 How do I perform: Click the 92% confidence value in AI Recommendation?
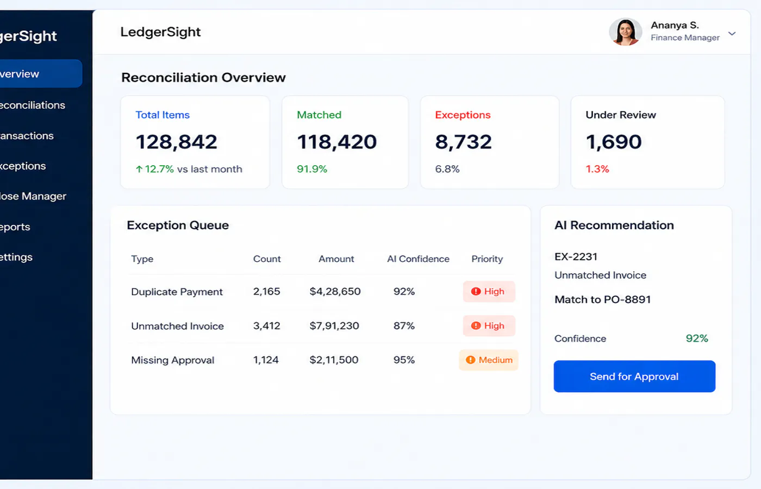click(x=697, y=338)
